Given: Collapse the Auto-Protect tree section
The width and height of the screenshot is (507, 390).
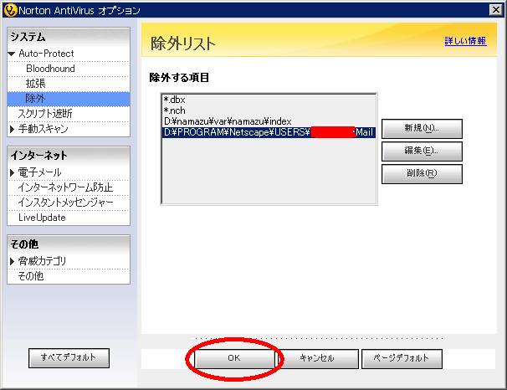Looking at the screenshot, I should (12, 54).
